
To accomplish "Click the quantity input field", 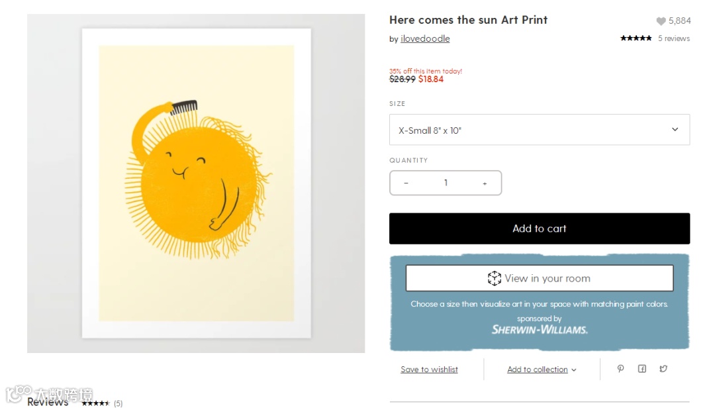I will pos(446,183).
